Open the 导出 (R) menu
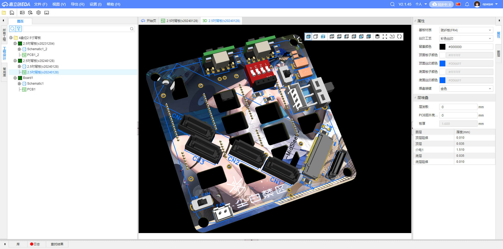The width and height of the screenshot is (503, 249). pos(78,4)
